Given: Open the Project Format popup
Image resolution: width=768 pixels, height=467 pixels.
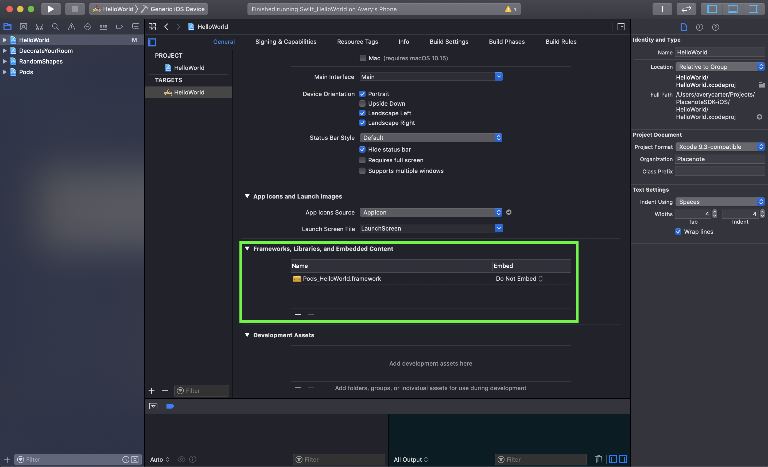Looking at the screenshot, I should (x=720, y=147).
